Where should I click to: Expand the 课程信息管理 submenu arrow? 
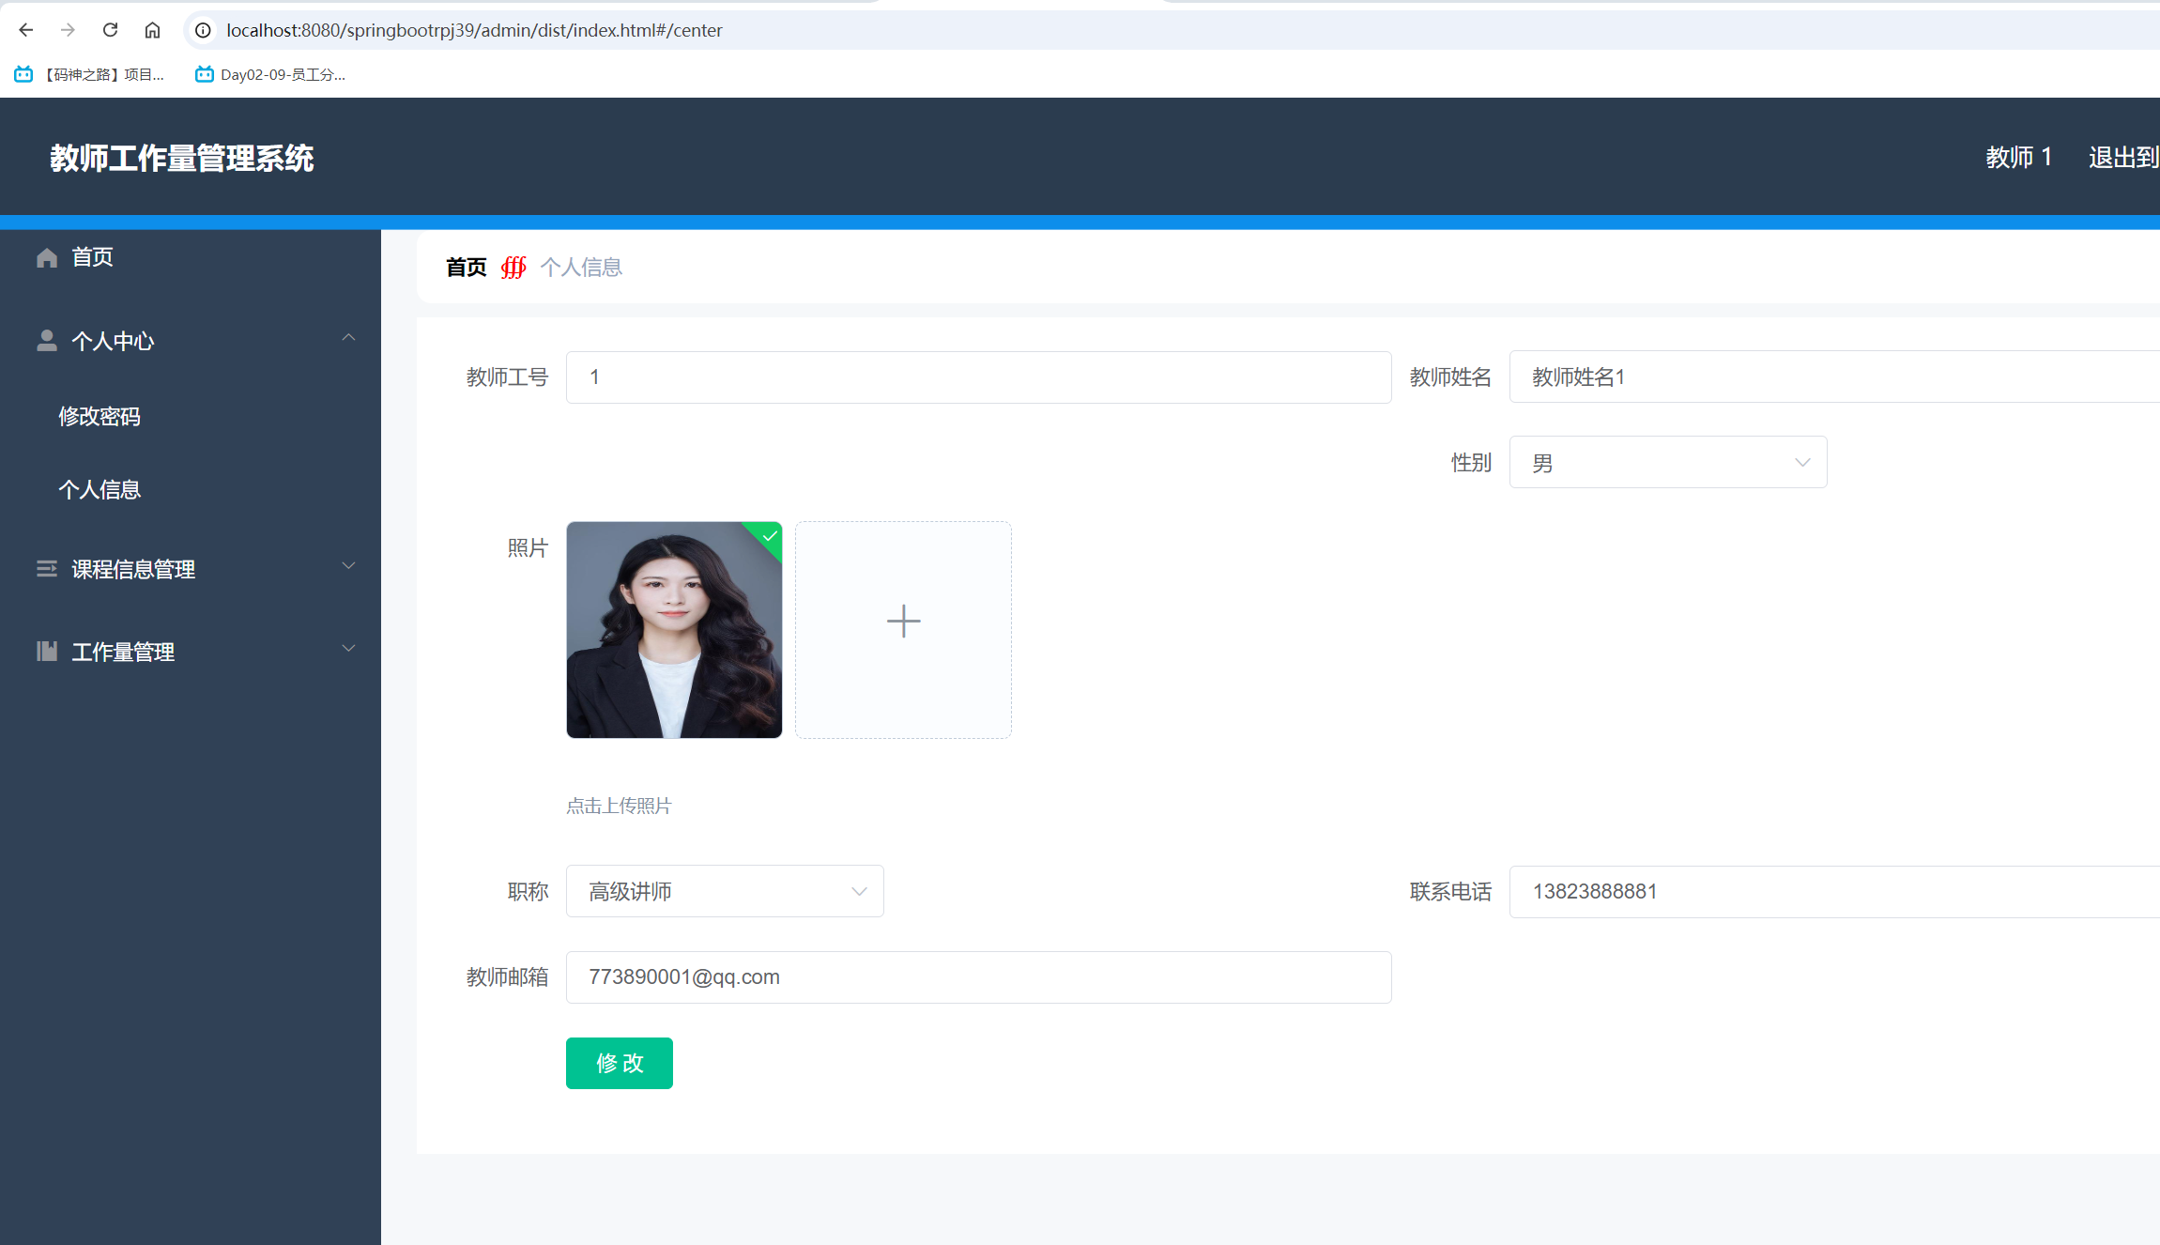(348, 566)
